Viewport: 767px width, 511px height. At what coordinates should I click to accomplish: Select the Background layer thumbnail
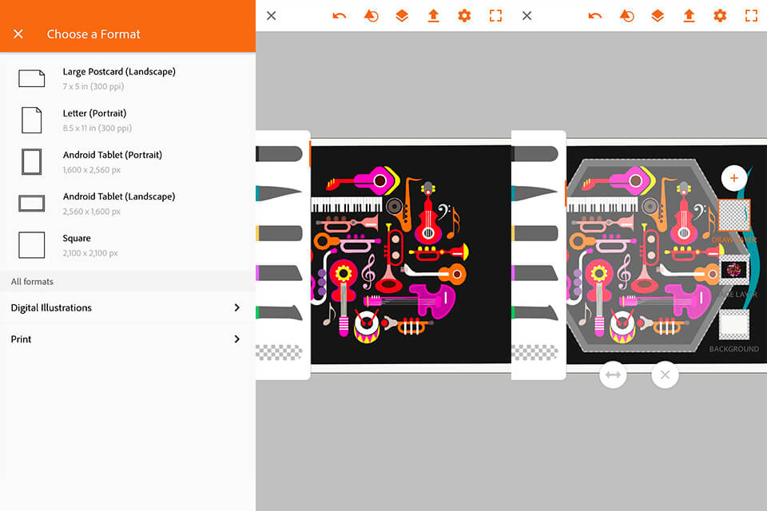[733, 323]
